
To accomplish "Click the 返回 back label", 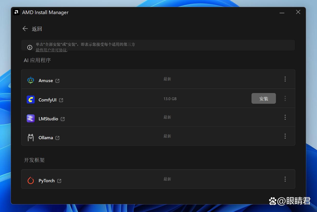I will (x=37, y=29).
